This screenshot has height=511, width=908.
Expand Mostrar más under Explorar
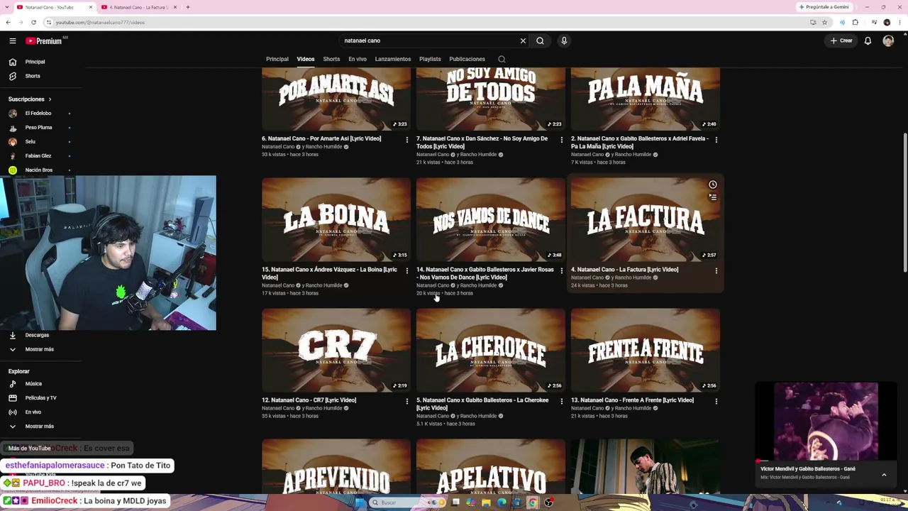pyautogui.click(x=40, y=427)
